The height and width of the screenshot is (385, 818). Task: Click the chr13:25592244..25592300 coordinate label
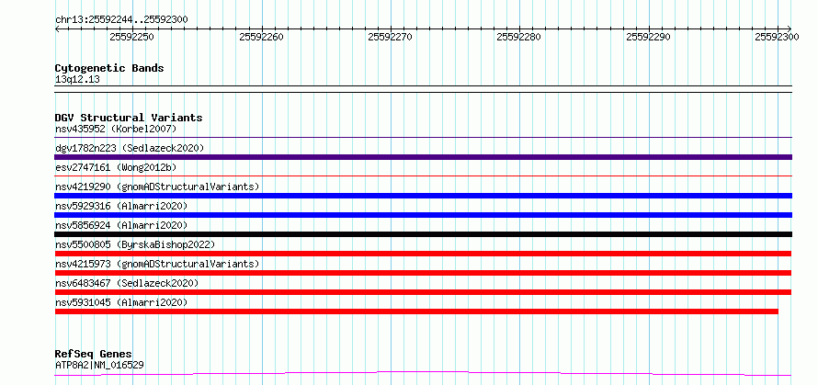[x=121, y=19]
